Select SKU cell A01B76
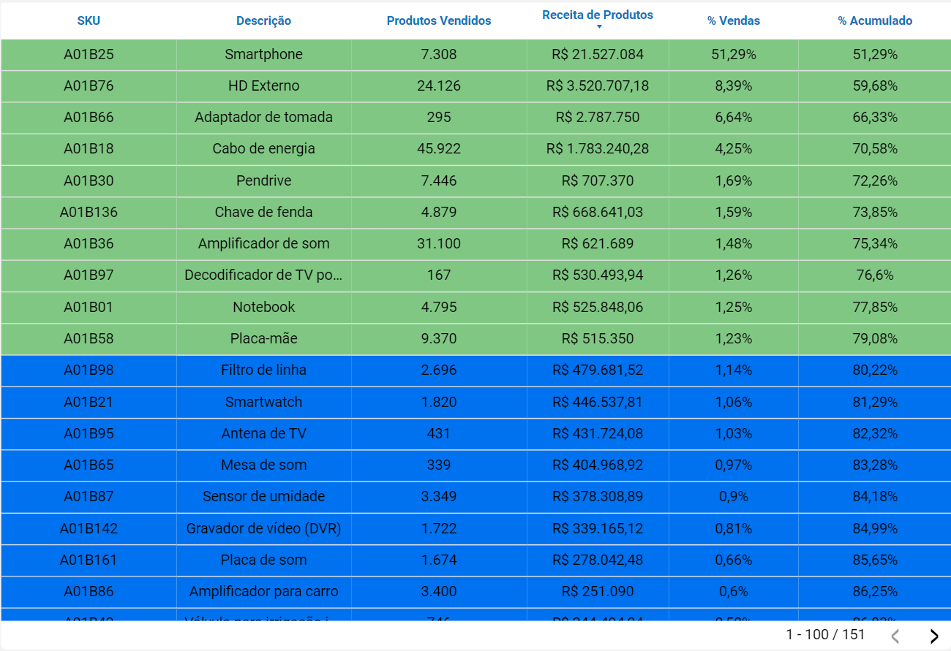Viewport: 951px width, 651px height. pyautogui.click(x=89, y=86)
